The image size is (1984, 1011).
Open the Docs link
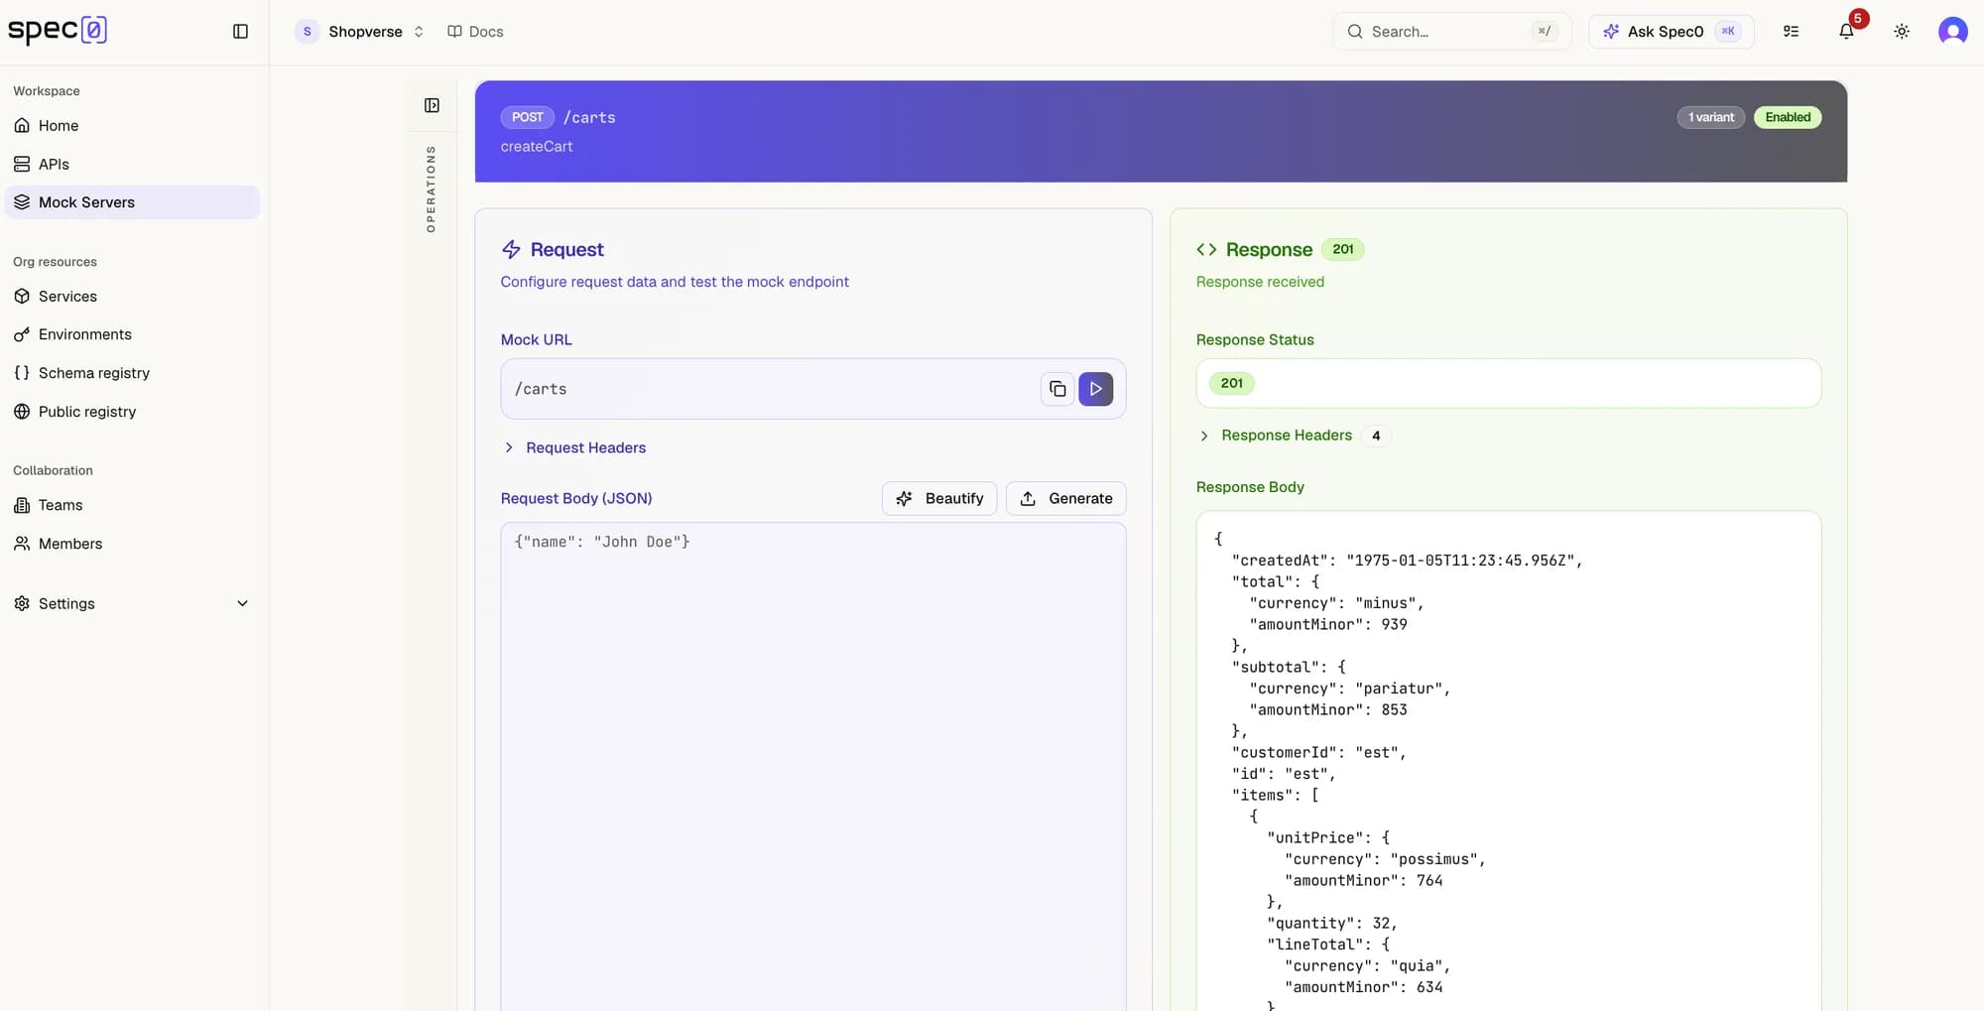coord(475,32)
